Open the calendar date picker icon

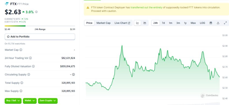click(211, 23)
